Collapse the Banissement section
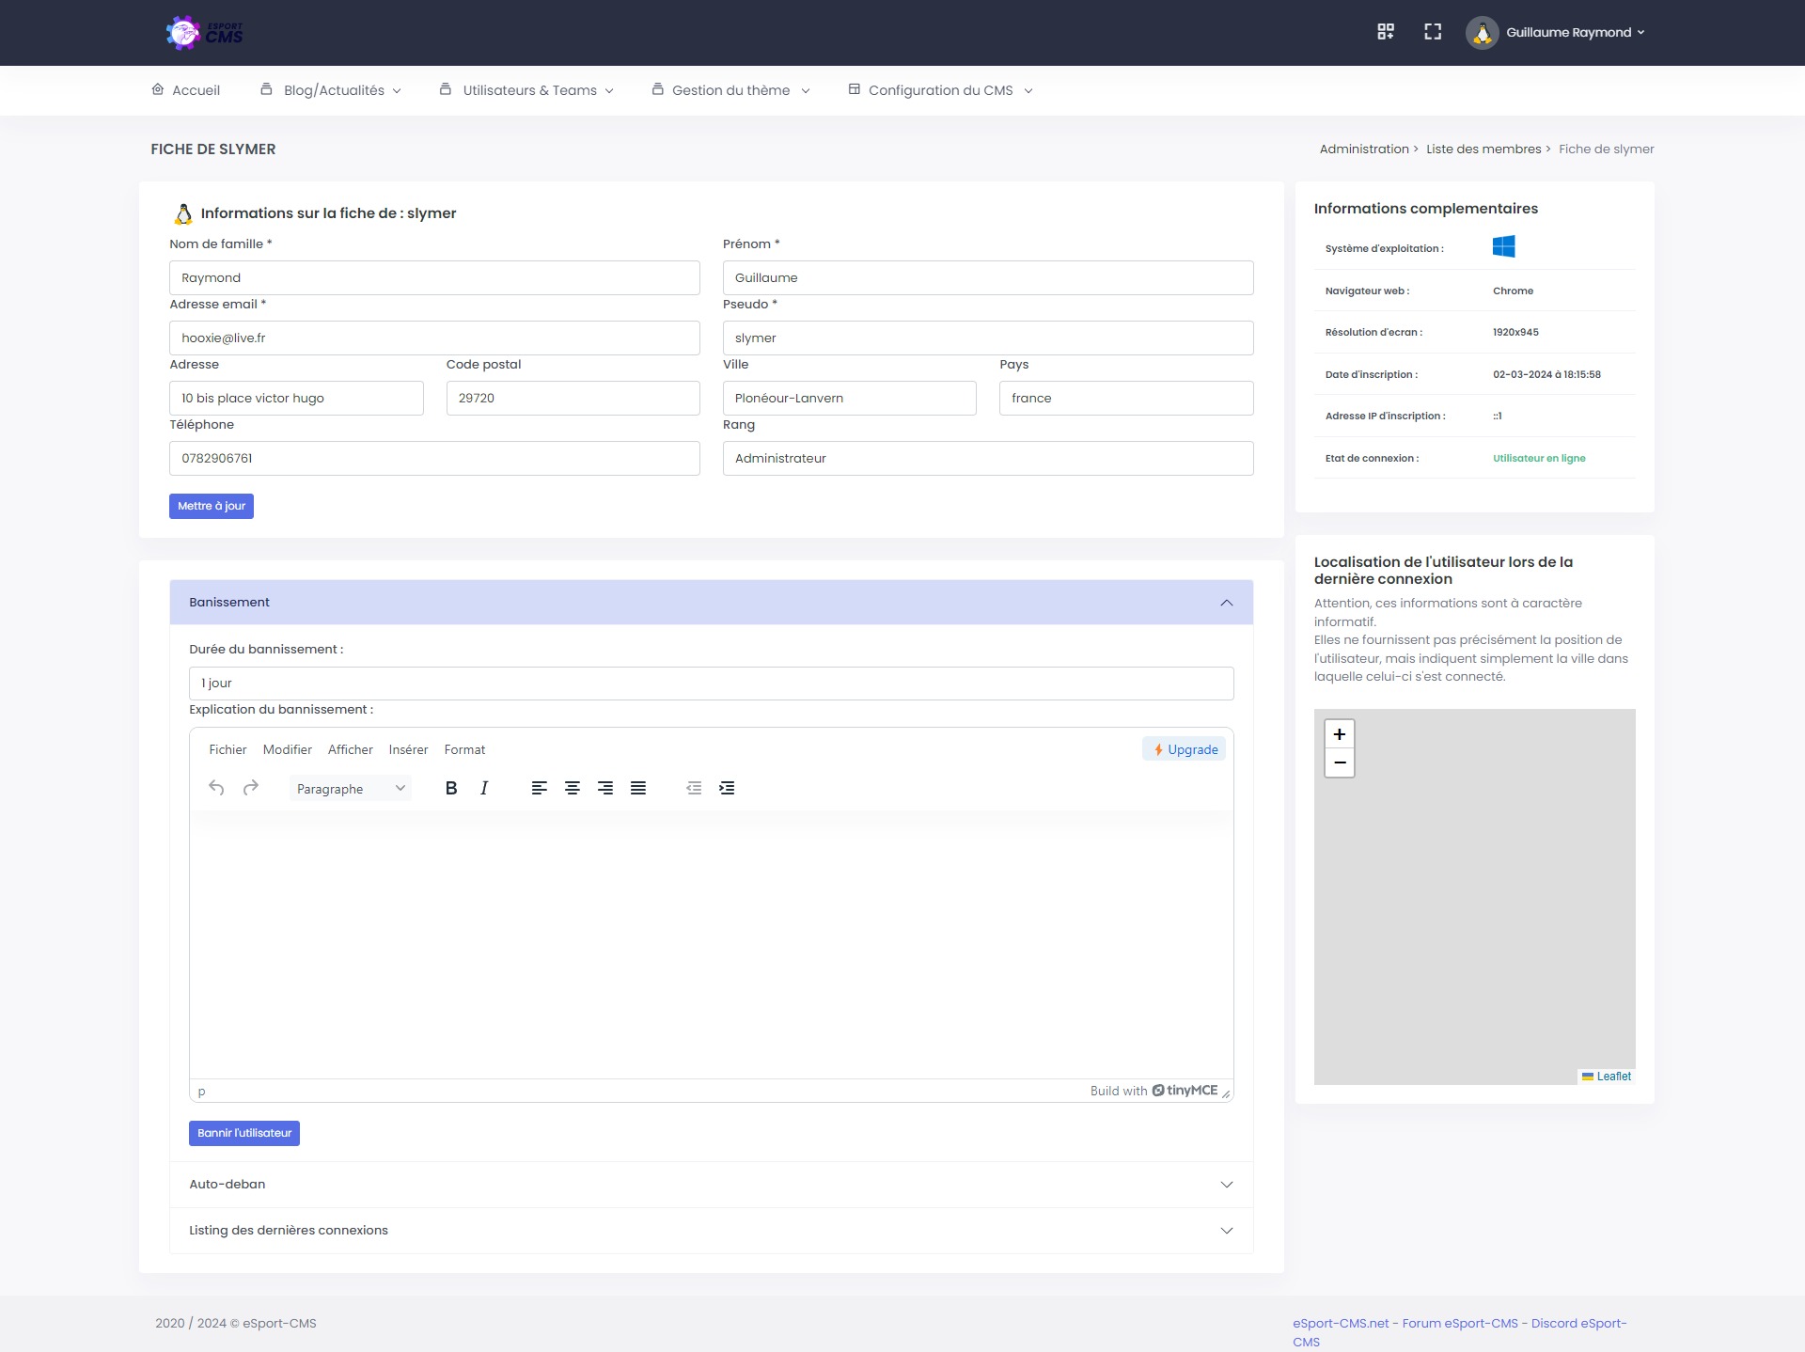The image size is (1805, 1352). pos(712,603)
